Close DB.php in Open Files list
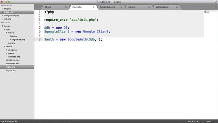Screen dimensions: 218x123 (x=2, y=9)
